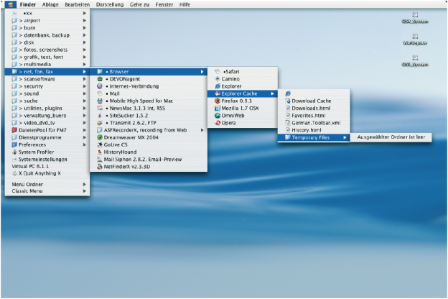Choose Favorites.html from the cache menu

314,115
